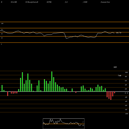Click the MR axis label -100
129x129 pixels.
point(126,114)
